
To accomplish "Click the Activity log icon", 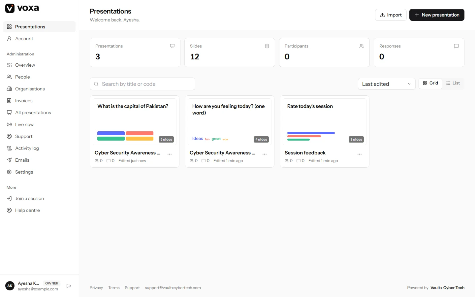I will 9,148.
